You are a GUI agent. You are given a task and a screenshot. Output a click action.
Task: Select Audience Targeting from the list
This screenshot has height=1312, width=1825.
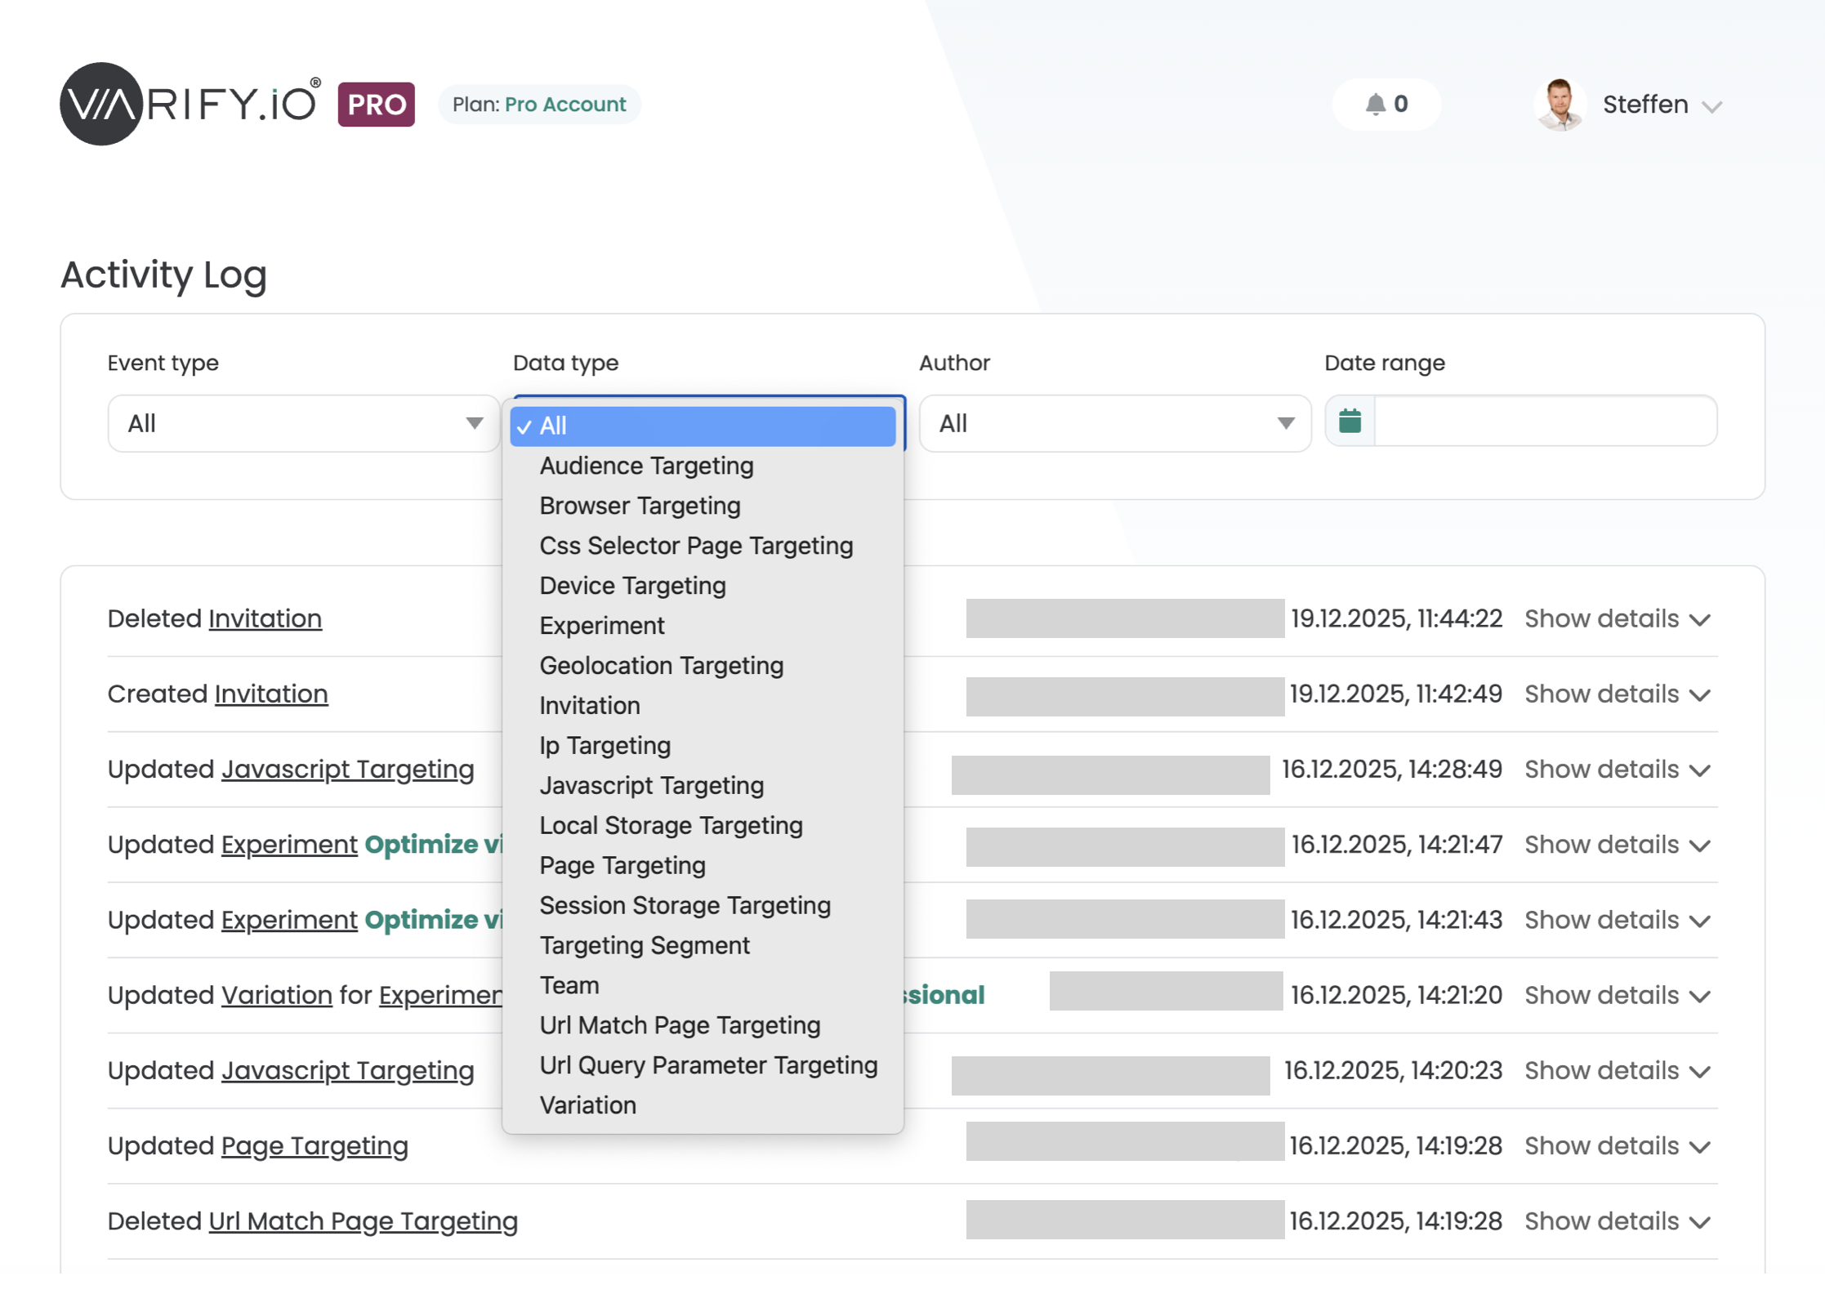pyautogui.click(x=646, y=466)
